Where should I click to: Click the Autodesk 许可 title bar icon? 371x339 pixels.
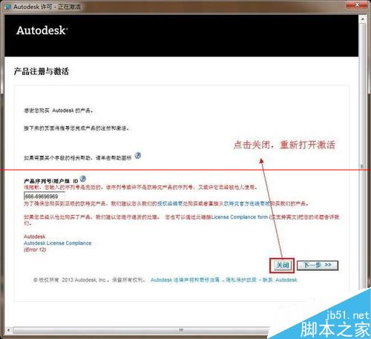pos(7,7)
